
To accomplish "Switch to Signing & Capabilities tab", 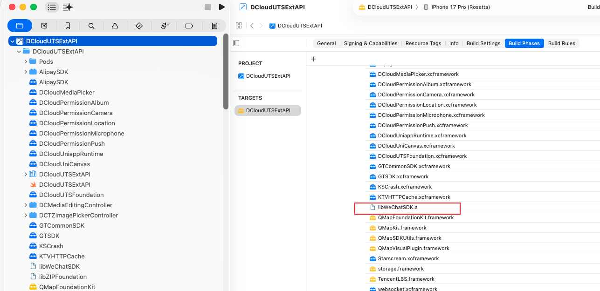I will (371, 43).
